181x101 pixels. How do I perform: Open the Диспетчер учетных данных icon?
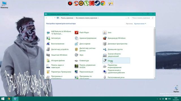click(76, 49)
